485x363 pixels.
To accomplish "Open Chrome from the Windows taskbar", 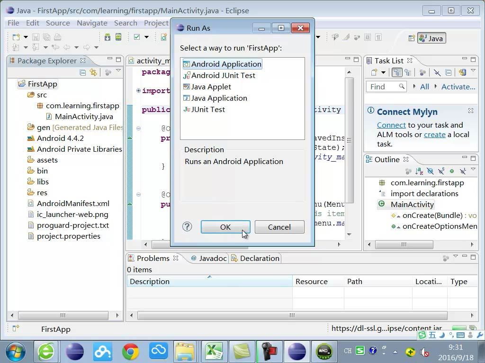I will click(130, 352).
